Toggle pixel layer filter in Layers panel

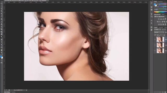[163, 30]
